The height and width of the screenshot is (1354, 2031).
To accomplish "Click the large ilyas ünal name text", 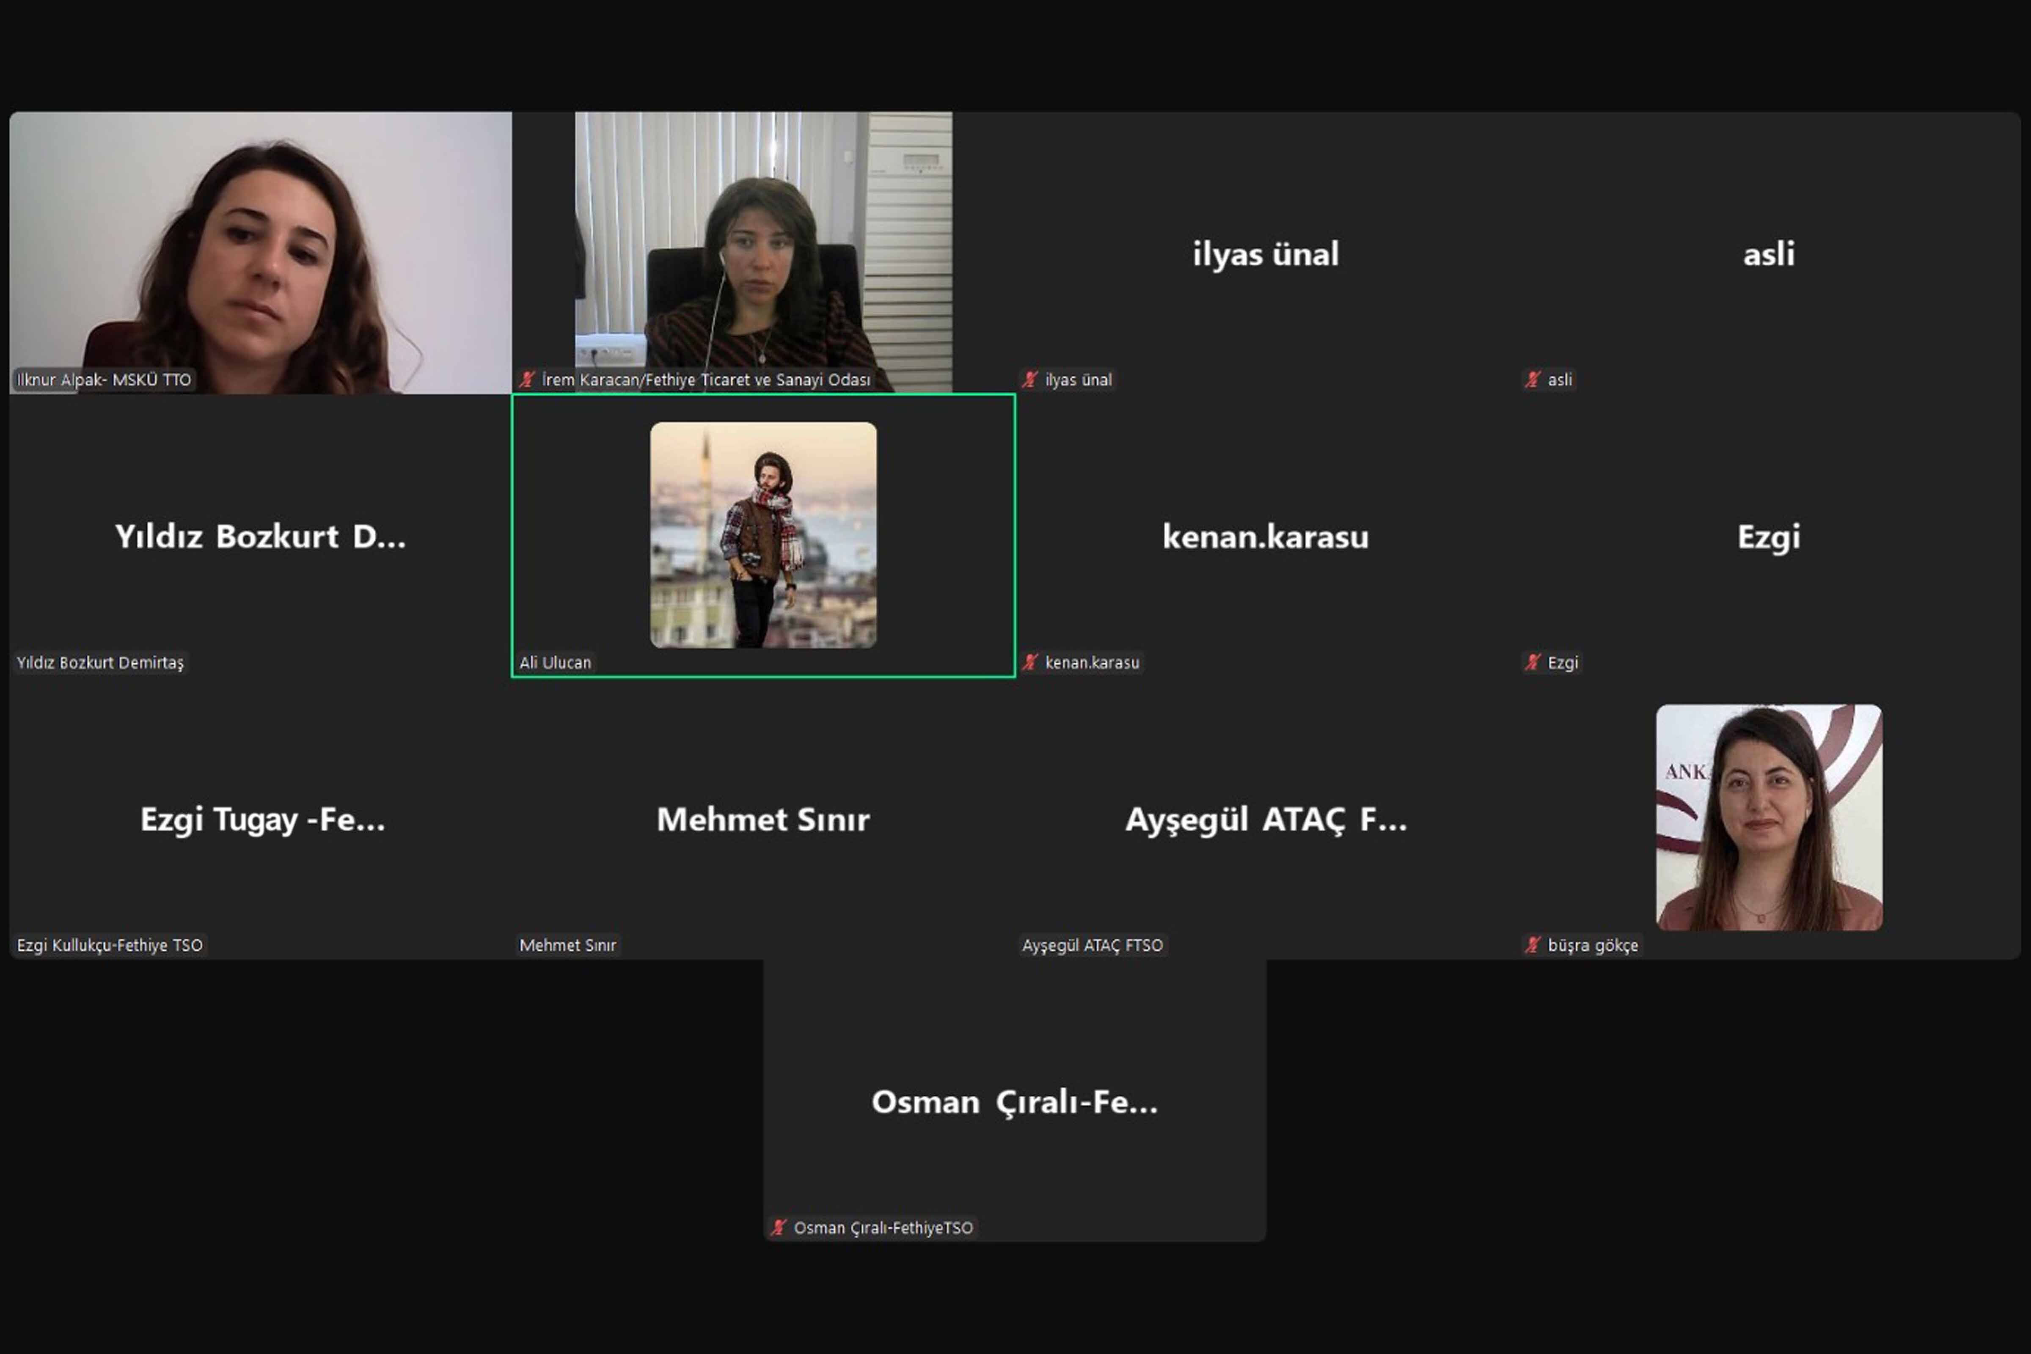I will click(1266, 254).
